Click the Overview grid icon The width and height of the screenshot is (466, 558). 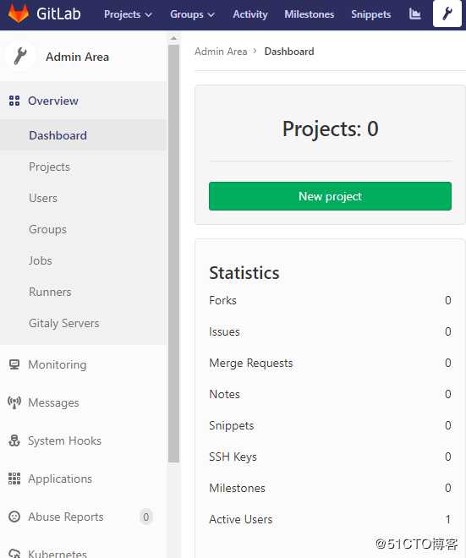[x=14, y=101]
